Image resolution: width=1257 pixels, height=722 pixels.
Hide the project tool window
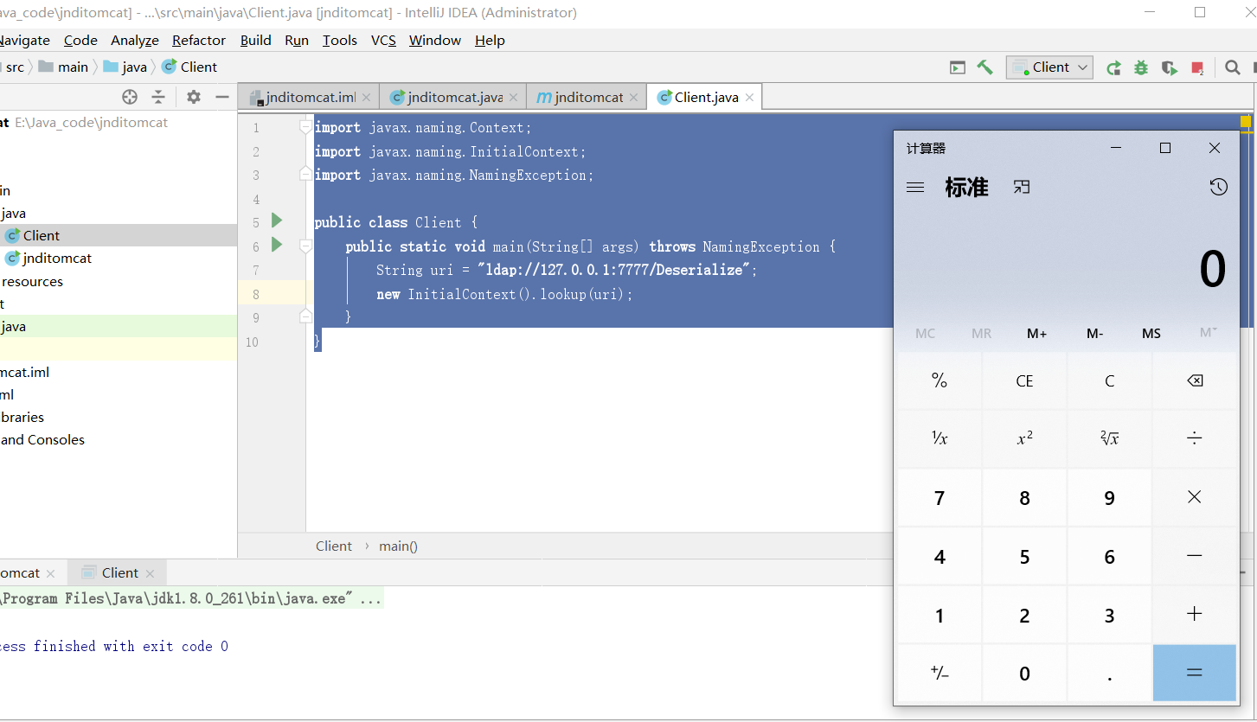(x=222, y=97)
